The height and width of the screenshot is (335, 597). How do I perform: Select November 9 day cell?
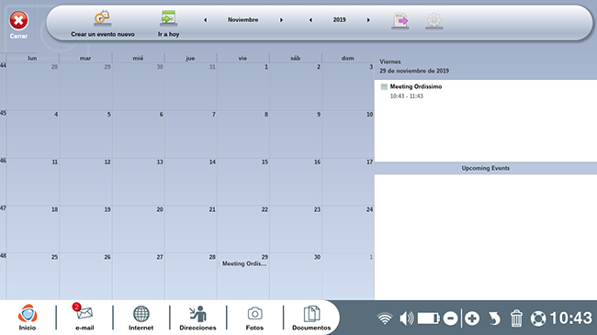296,134
